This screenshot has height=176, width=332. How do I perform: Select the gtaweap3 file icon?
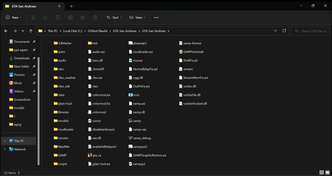(131, 43)
